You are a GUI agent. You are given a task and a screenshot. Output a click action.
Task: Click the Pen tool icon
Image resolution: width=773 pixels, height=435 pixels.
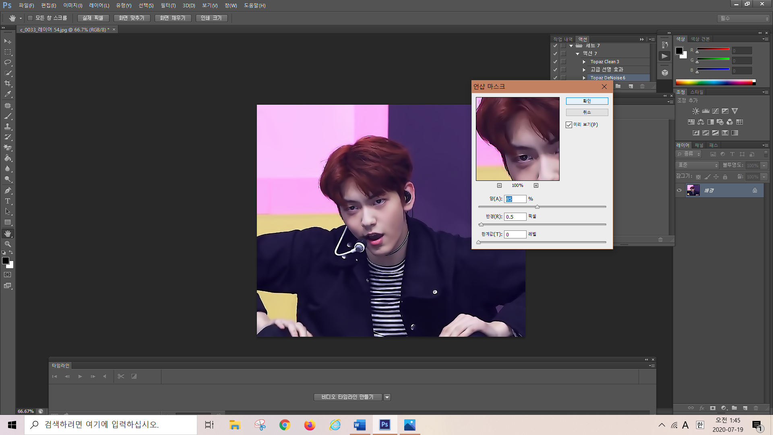click(x=8, y=191)
